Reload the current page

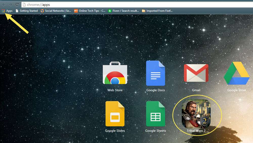[17, 5]
